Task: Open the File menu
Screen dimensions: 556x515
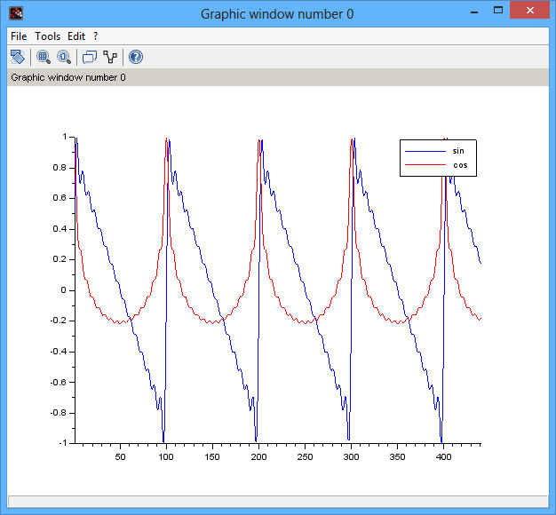Action: pyautogui.click(x=19, y=36)
